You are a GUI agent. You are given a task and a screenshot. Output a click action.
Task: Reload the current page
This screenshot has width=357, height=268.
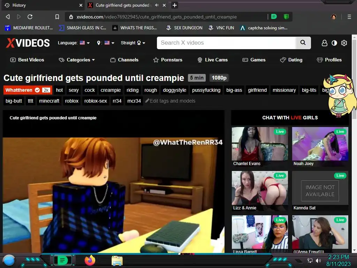[30, 17]
